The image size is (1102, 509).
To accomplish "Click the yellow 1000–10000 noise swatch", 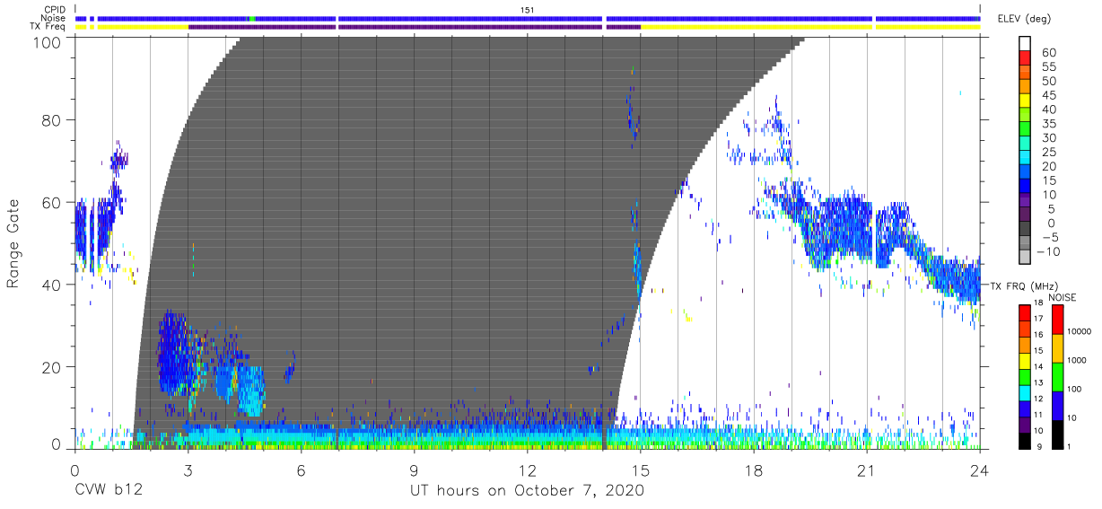I will click(1057, 347).
